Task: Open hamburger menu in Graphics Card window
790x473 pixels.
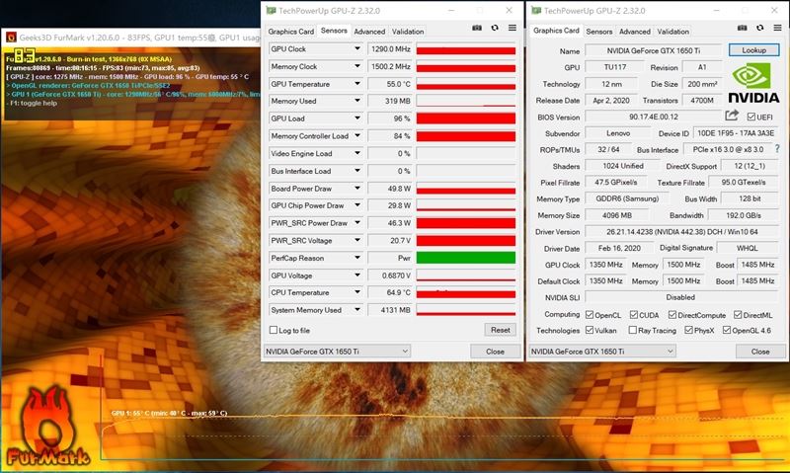Action: click(777, 28)
